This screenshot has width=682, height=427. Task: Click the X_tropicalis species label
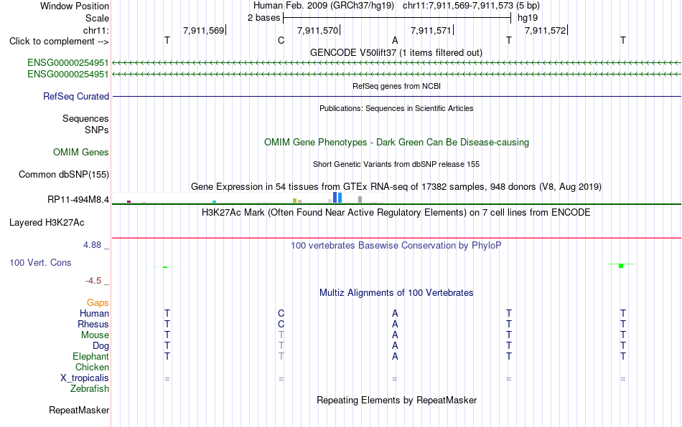click(x=85, y=378)
